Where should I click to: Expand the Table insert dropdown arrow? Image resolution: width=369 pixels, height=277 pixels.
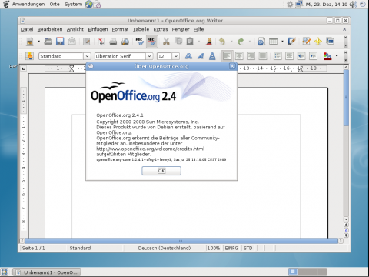(282, 42)
